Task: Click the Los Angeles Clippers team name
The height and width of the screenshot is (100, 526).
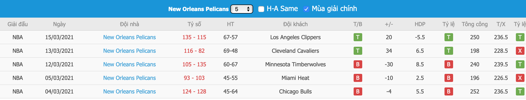Action: (x=295, y=37)
